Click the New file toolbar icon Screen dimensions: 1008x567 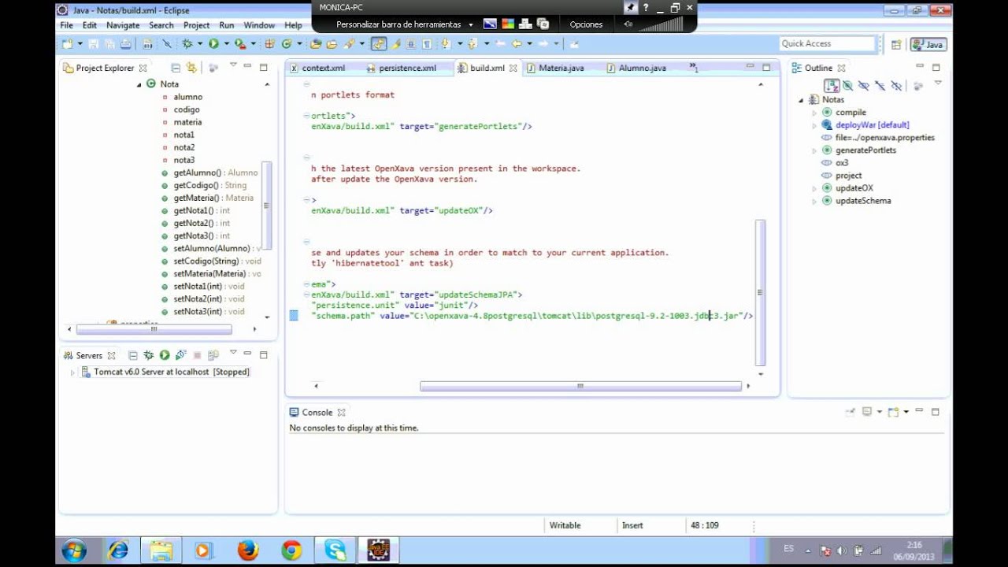pyautogui.click(x=67, y=44)
